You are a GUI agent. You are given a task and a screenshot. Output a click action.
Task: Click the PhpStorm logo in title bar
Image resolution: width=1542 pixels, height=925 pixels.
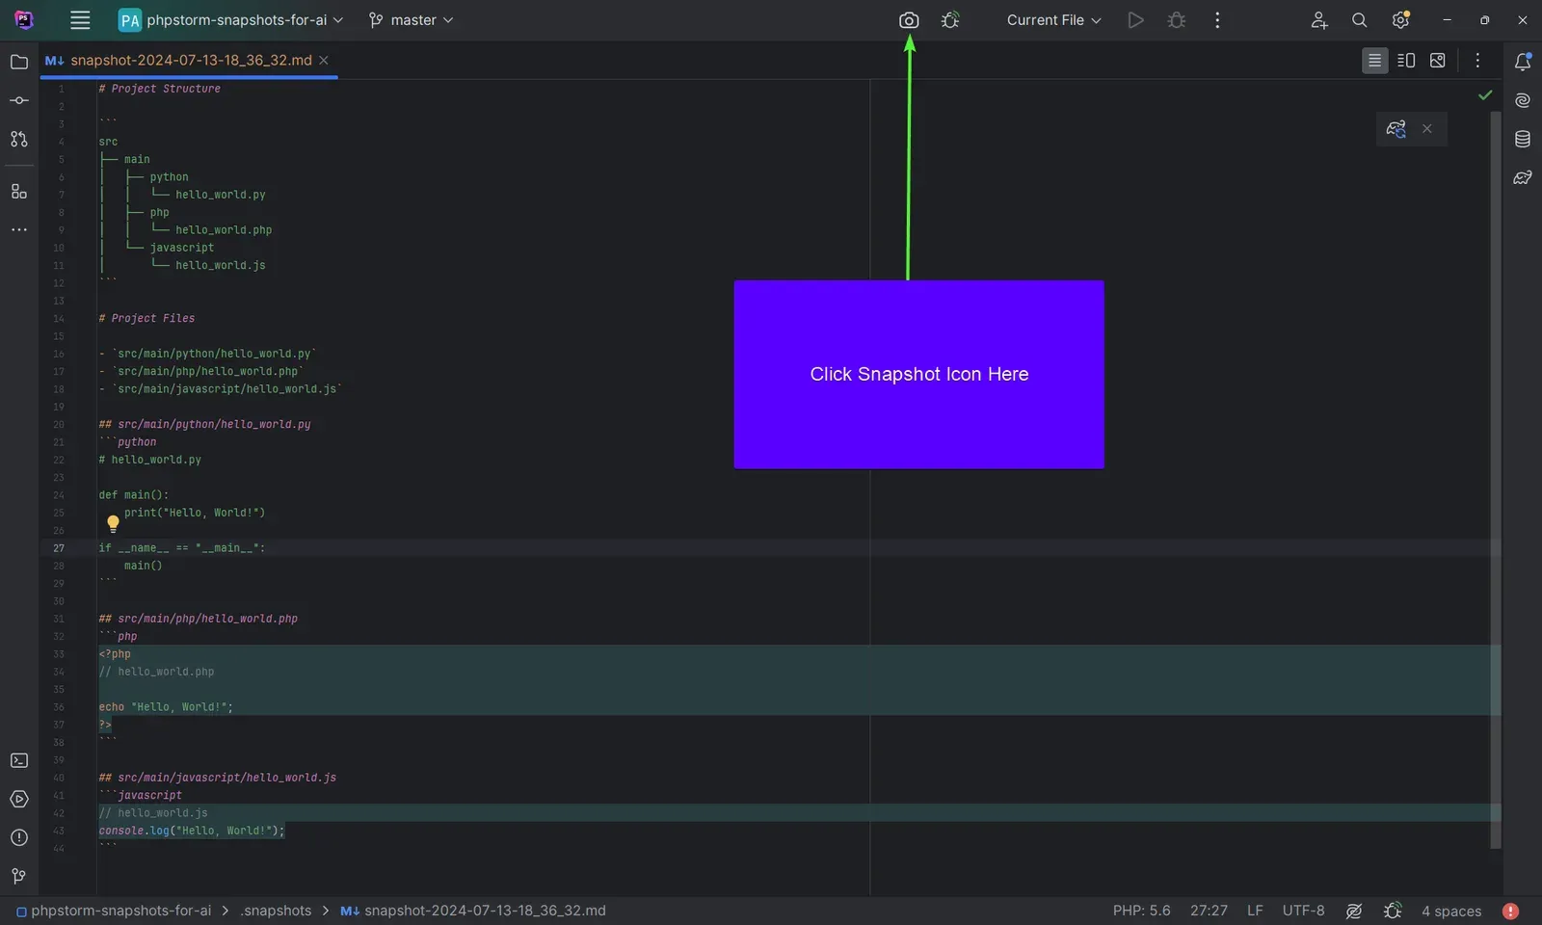(24, 20)
